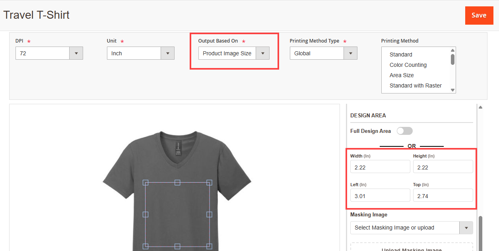Open the Unit dropdown
Viewport: 499px width, 251px height.
pos(140,53)
